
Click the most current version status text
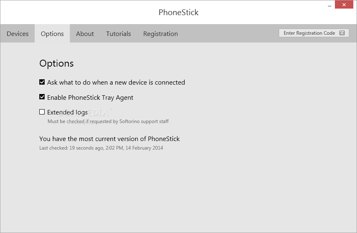coord(109,139)
